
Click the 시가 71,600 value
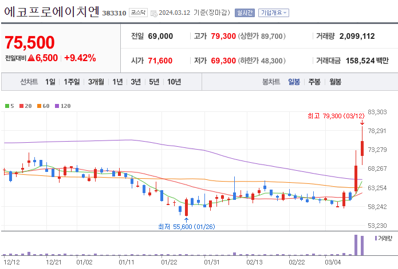(x=160, y=61)
